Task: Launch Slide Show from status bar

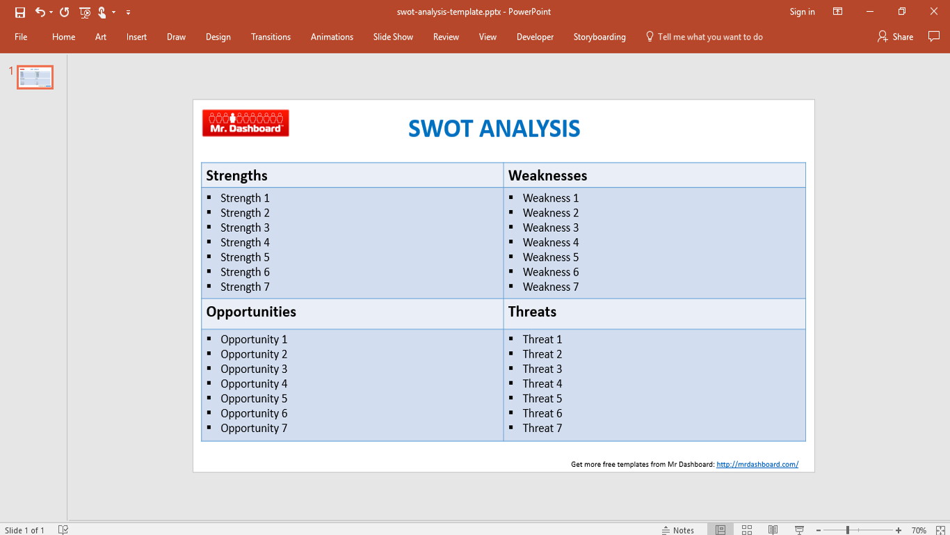Action: tap(800, 530)
